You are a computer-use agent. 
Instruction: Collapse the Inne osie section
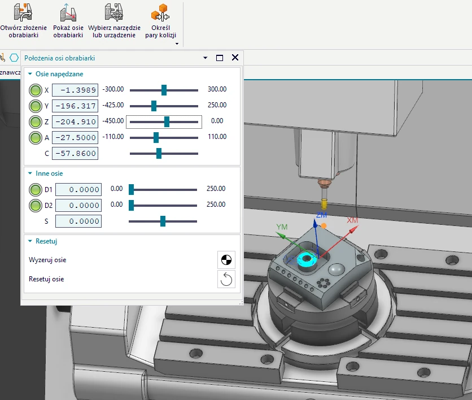click(30, 173)
